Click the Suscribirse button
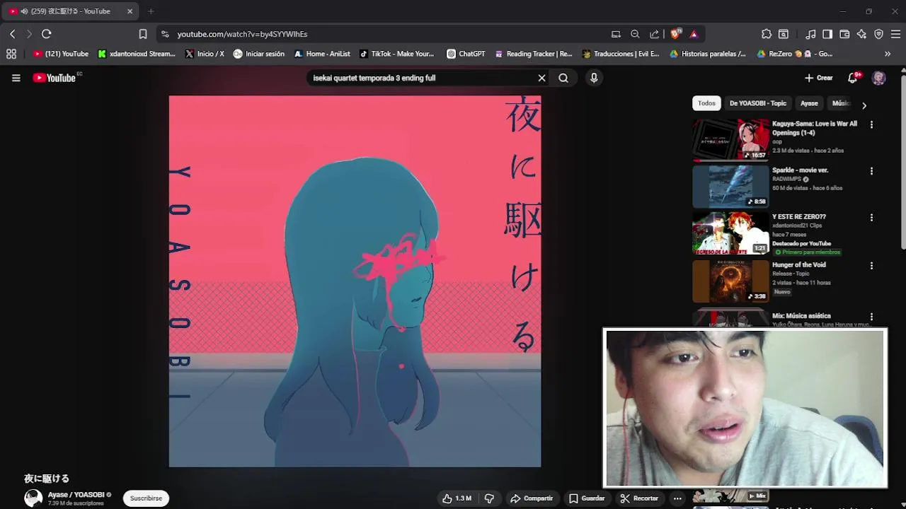Viewport: 906px width, 509px height. tap(146, 498)
